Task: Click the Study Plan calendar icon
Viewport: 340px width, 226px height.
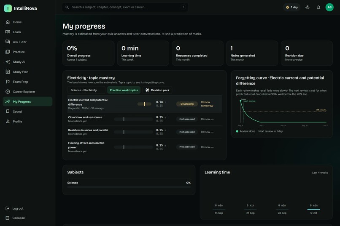Action: pos(8,72)
